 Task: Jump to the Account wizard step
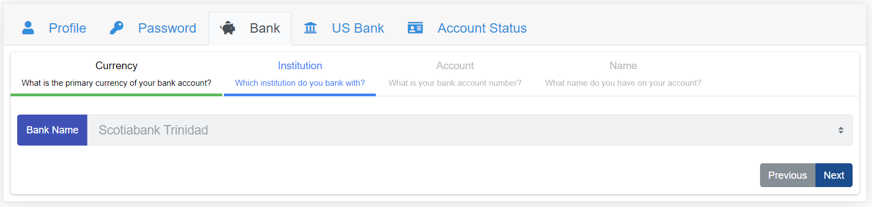click(455, 74)
